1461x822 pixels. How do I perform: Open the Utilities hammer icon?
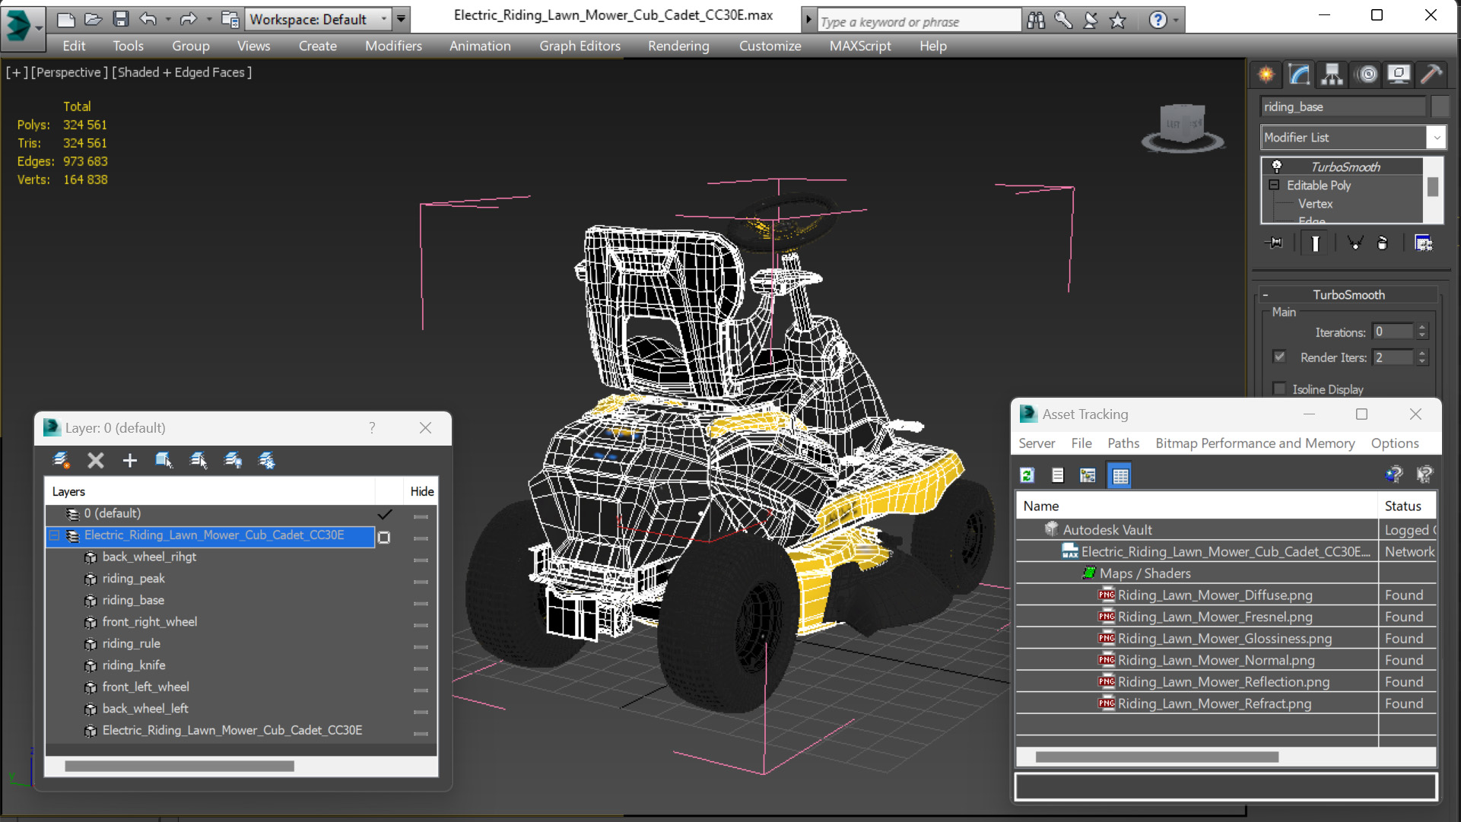coord(1431,74)
